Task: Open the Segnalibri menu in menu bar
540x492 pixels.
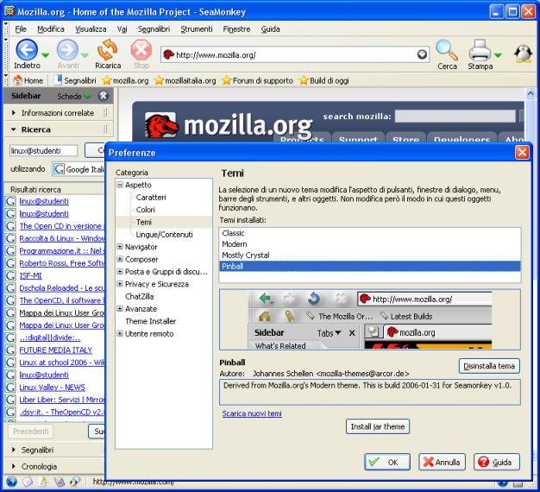Action: tap(154, 29)
